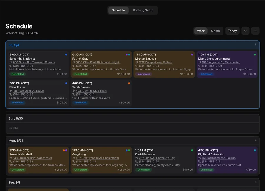Switch to the Schedule tab
265x191 pixels.
coord(118,10)
